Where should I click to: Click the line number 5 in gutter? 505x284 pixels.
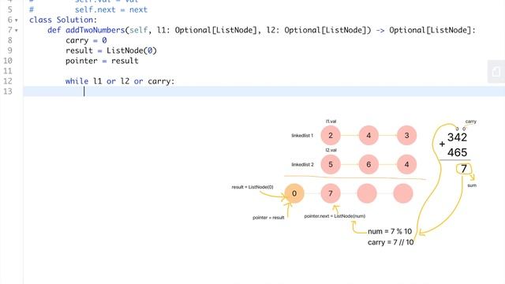[9, 9]
